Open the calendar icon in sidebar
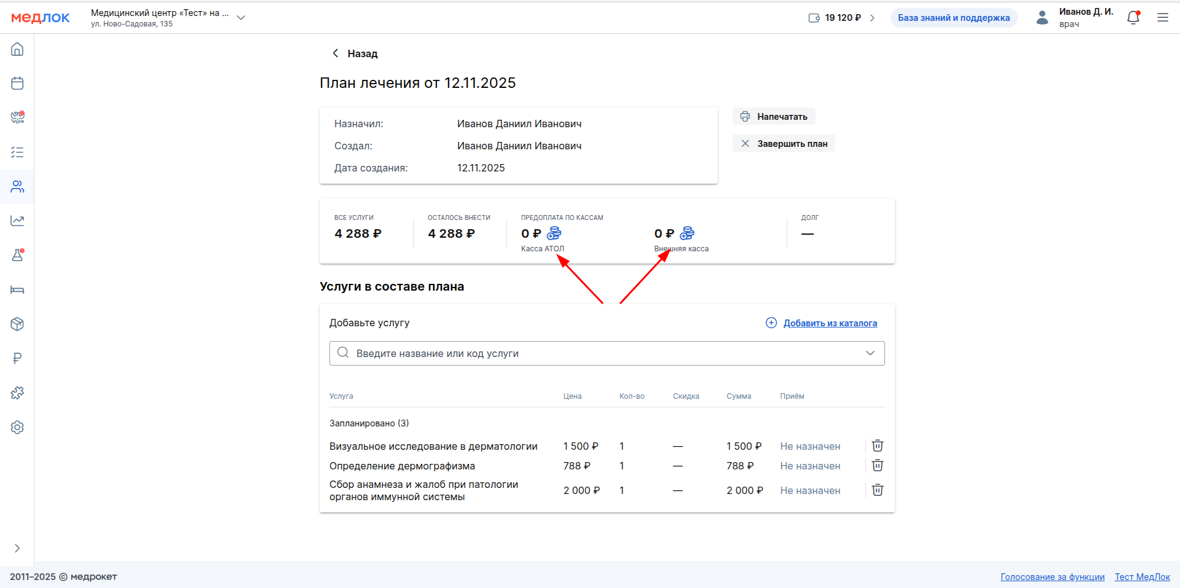This screenshot has width=1180, height=588. 17,84
